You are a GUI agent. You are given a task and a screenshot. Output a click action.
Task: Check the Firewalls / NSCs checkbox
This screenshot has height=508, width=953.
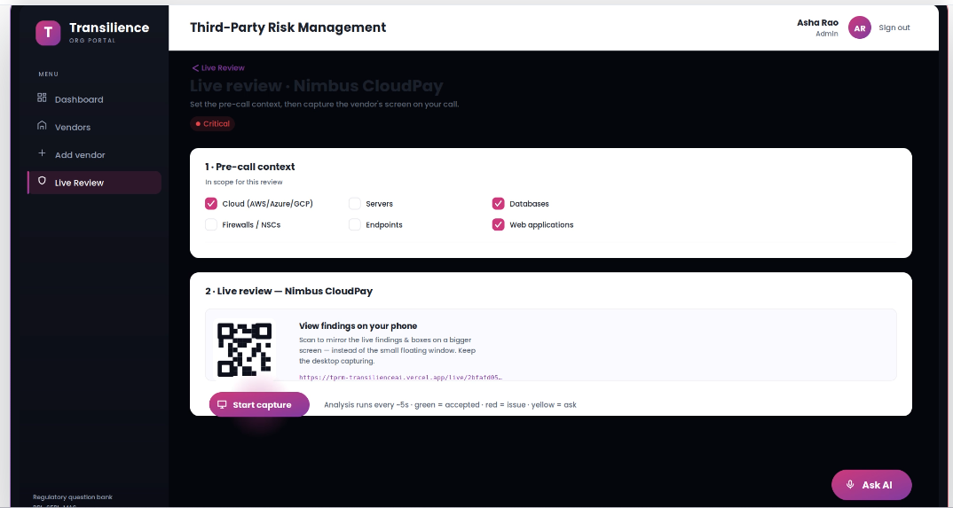(211, 224)
